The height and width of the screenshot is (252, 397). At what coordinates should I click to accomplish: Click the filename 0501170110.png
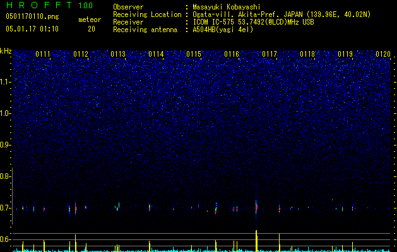(x=32, y=17)
